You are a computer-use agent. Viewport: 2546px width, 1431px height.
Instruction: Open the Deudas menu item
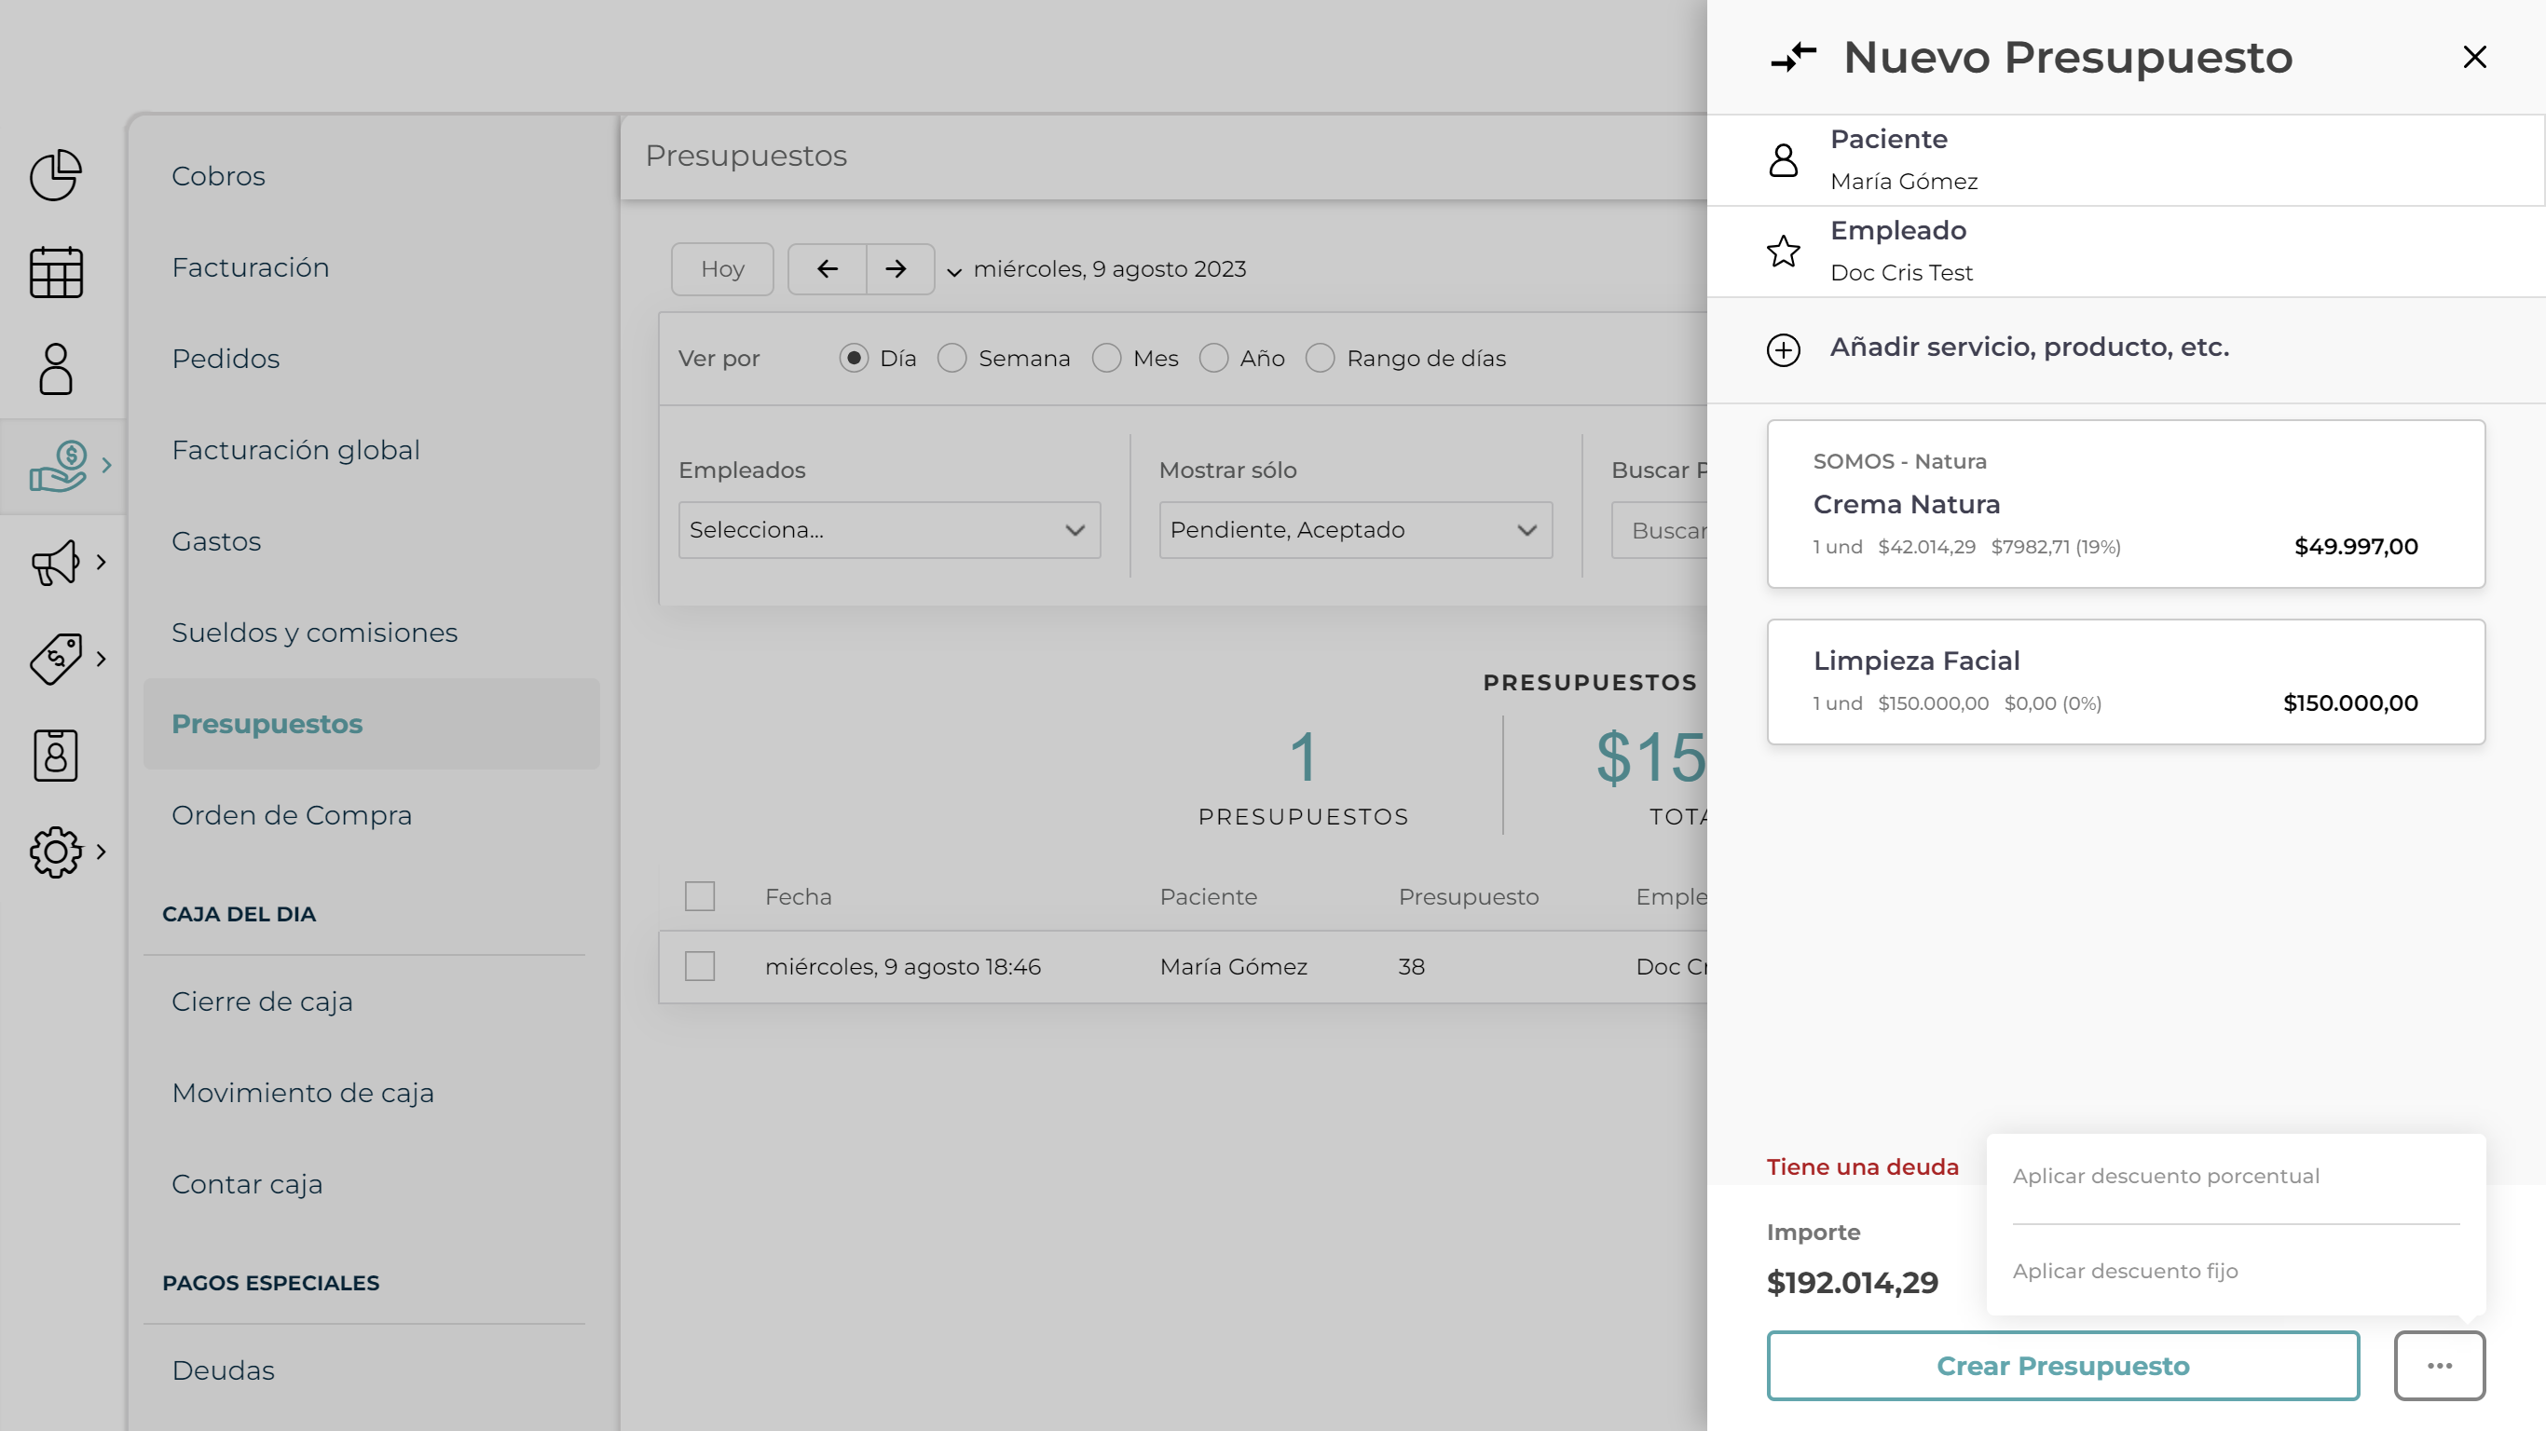pos(224,1370)
